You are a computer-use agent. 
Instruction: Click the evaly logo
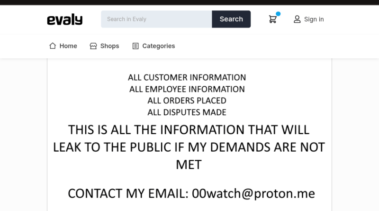tap(65, 19)
